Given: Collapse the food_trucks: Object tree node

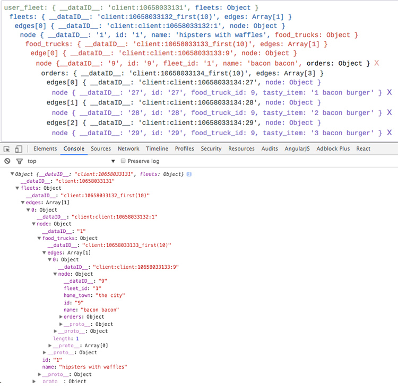Looking at the screenshot, I should 40,239.
